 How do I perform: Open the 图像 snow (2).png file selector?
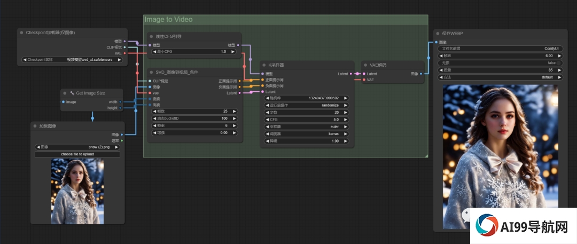coord(77,147)
